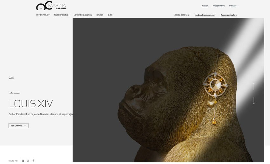Go to next slide with down arrow
The height and width of the screenshot is (164, 270).
coord(254,101)
